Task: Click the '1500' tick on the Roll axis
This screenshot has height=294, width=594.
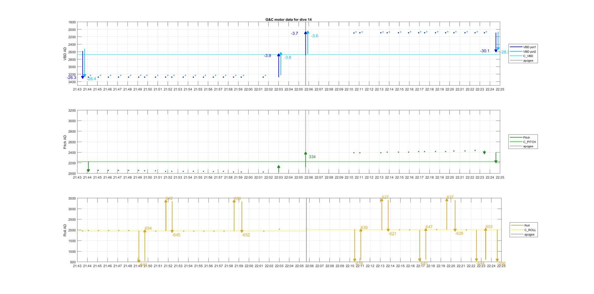Action: click(x=72, y=241)
